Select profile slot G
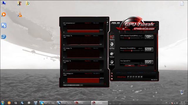188x105 pixels. pyautogui.click(x=142, y=77)
